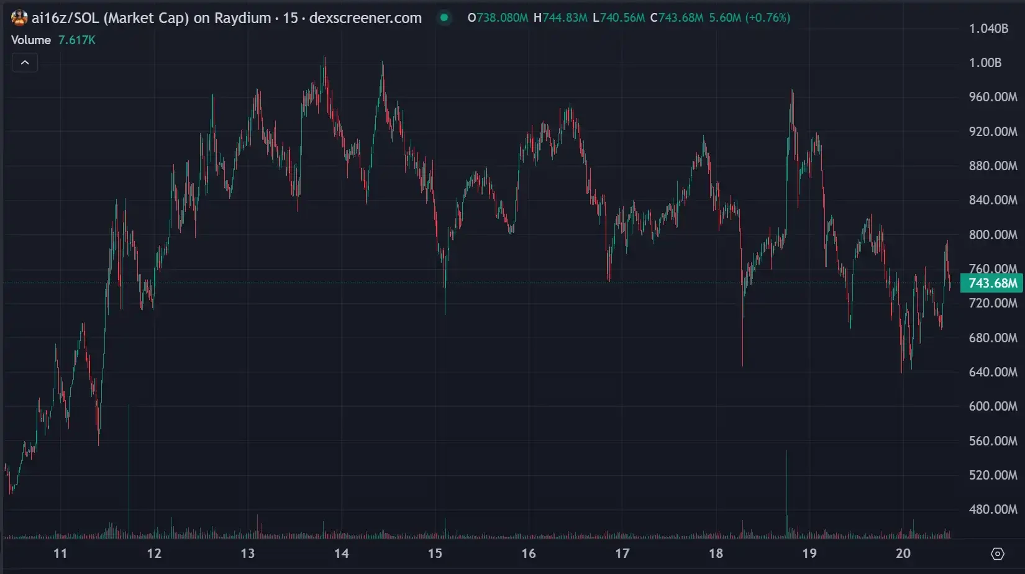Viewport: 1025px width, 574px height.
Task: Select date 15 on the time axis
Action: 435,553
